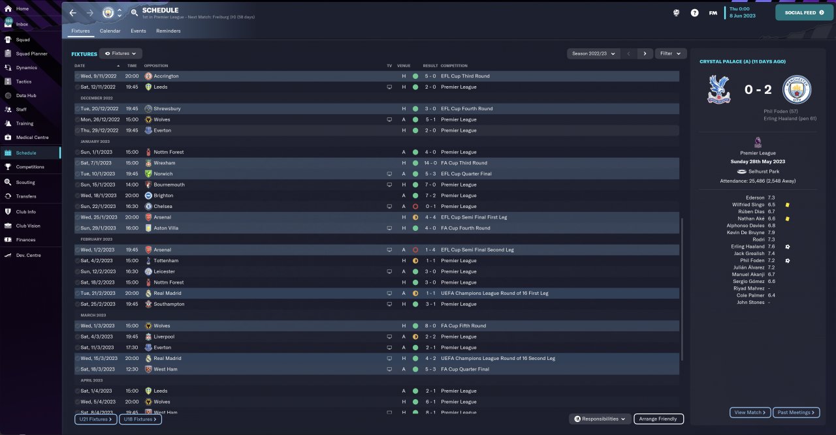836x435 pixels.
Task: Click the Thu 0:00 8 Jun 2023 date
Action: (x=743, y=12)
